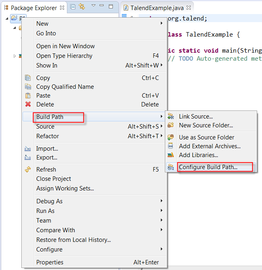
Task: Open the Package Explorer View Menu arrow
Action: pos(93,6)
